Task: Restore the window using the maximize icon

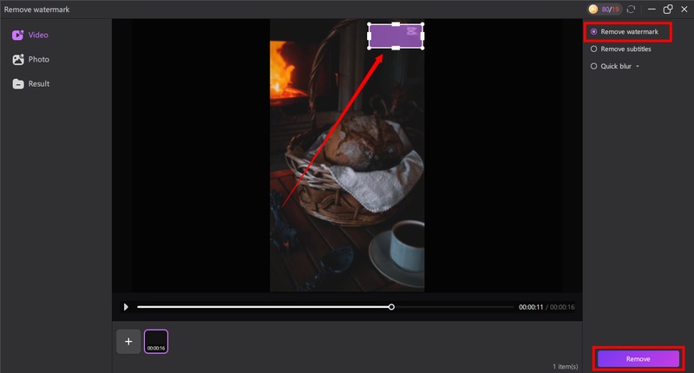Action: click(x=668, y=9)
